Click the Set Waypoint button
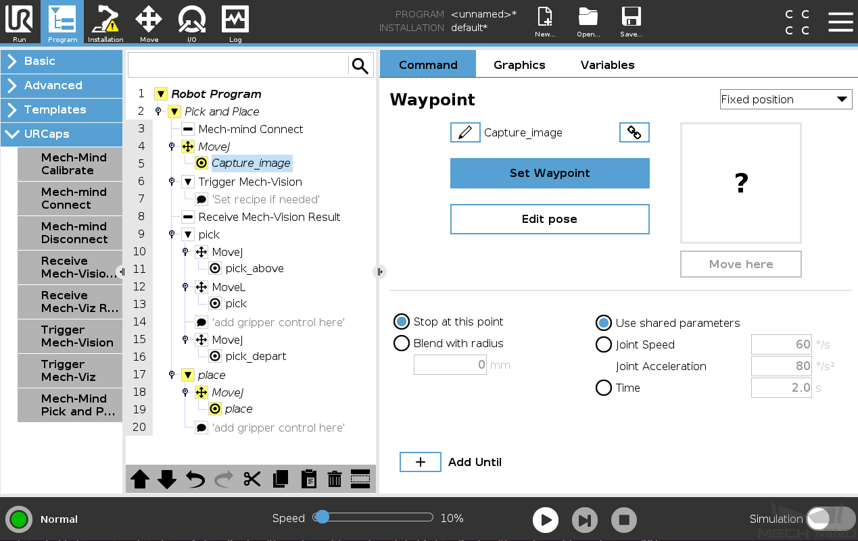 click(x=550, y=173)
